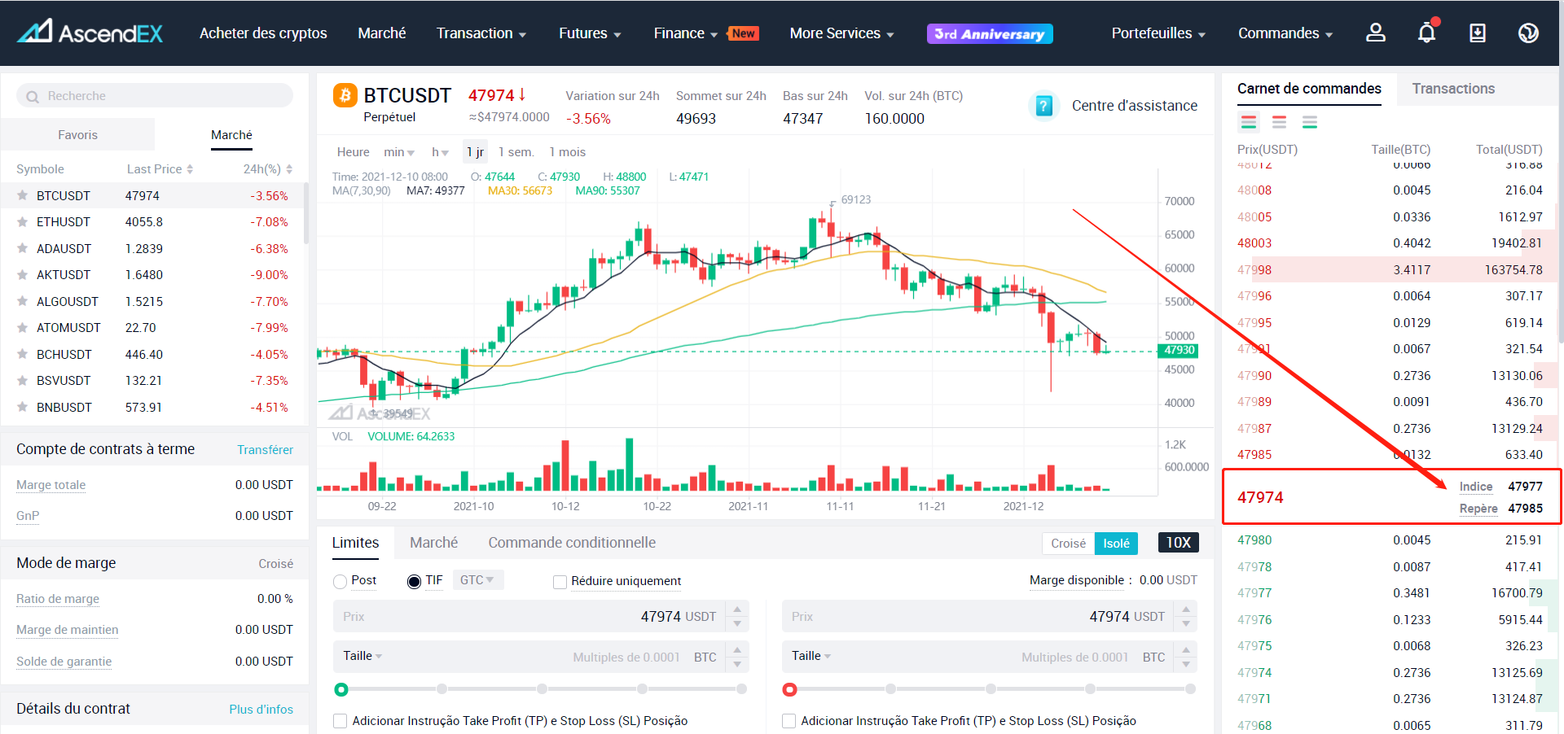The width and height of the screenshot is (1564, 734).
Task: Click the AscendEX logo
Action: pyautogui.click(x=90, y=33)
